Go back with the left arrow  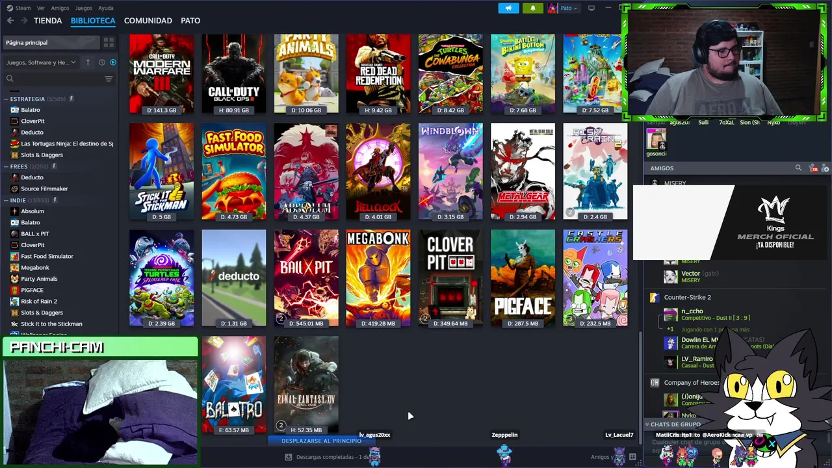click(10, 21)
